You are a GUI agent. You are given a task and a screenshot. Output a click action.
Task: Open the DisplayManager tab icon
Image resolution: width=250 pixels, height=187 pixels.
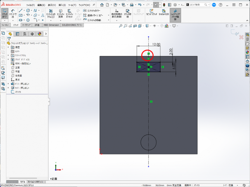[40, 34]
